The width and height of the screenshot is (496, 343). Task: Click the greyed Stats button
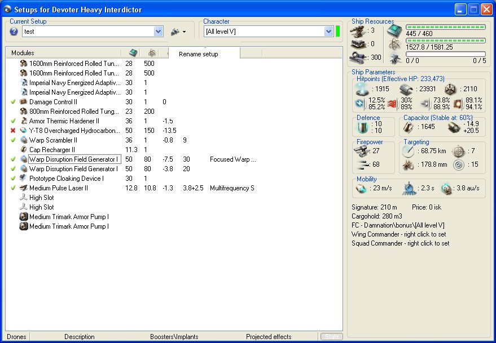click(331, 337)
